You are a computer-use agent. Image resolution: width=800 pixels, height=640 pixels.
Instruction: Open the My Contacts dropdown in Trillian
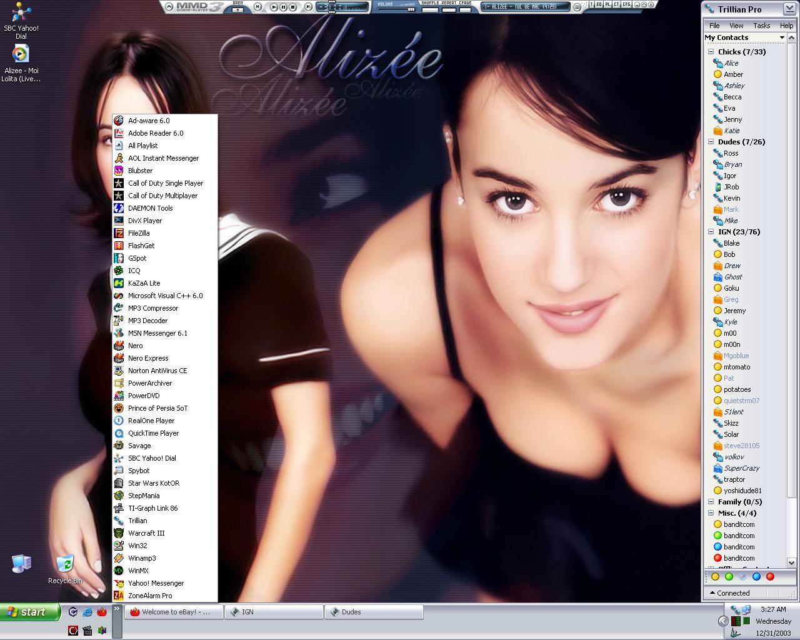[x=744, y=37]
